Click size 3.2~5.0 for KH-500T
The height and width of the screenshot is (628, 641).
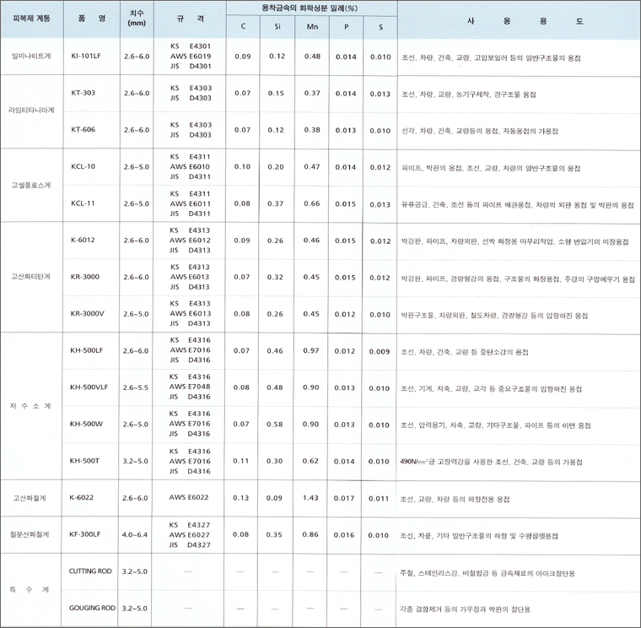(135, 461)
